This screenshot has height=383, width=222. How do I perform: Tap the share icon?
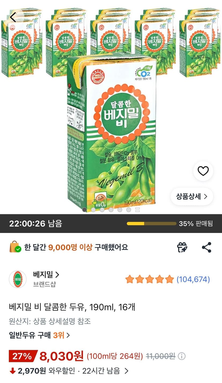click(x=206, y=247)
